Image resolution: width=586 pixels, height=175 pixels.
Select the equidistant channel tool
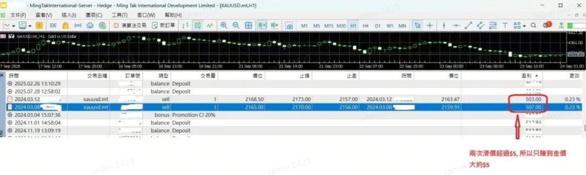481,26
